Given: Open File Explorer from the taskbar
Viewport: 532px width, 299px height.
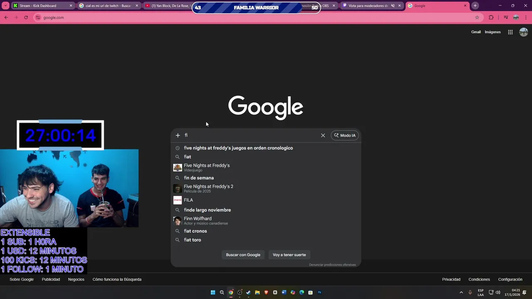Looking at the screenshot, I should click(257, 292).
